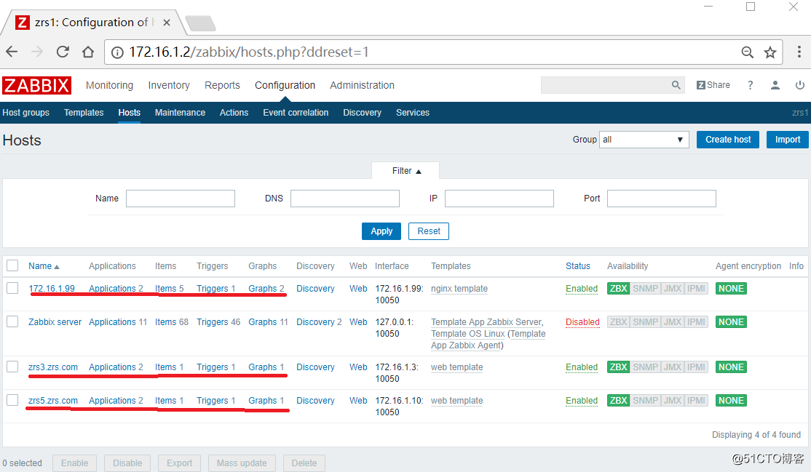Open the site information icon in address bar
Screen dimensions: 811x472
click(117, 52)
